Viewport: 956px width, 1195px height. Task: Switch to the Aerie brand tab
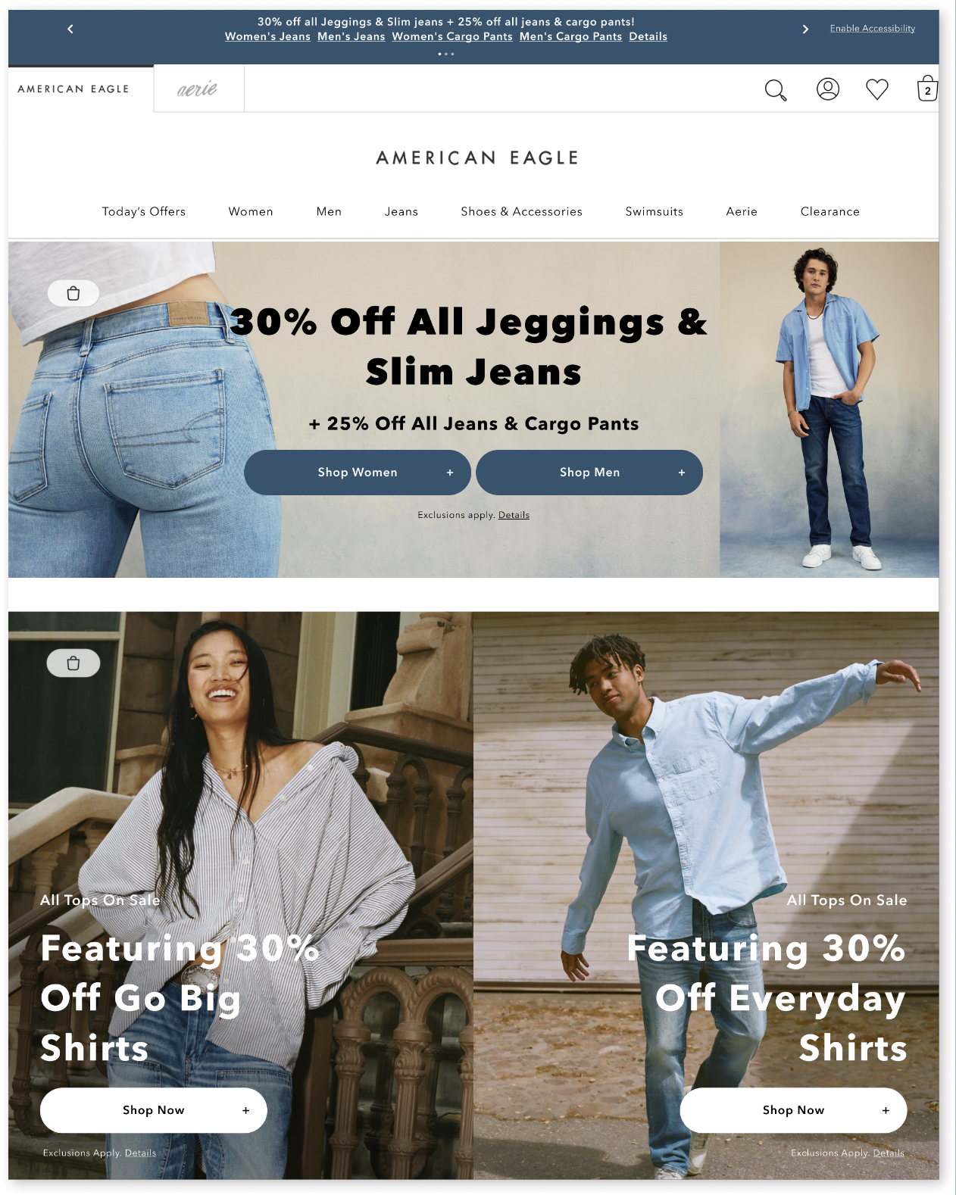coord(198,89)
